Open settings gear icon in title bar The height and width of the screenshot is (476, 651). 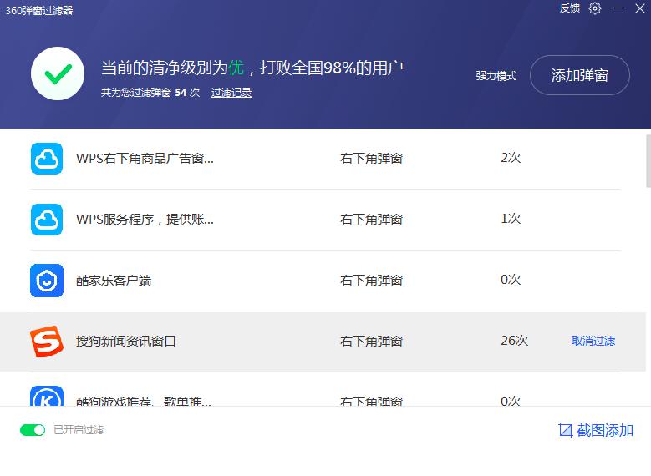pos(594,8)
